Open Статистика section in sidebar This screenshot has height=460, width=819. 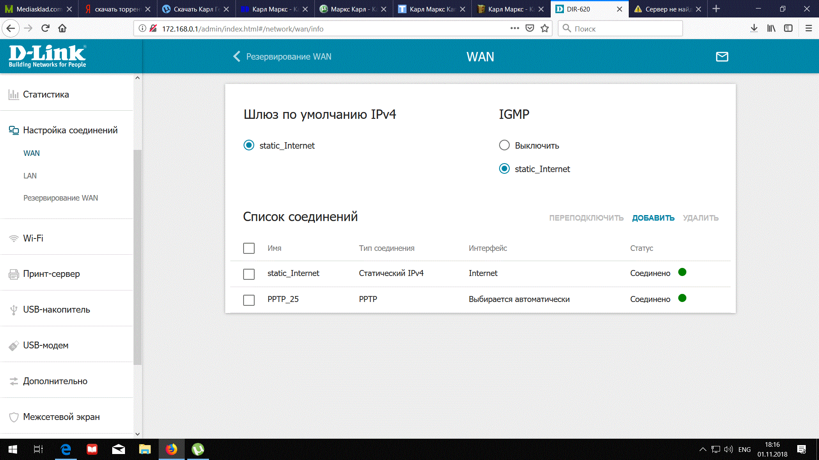tap(46, 95)
